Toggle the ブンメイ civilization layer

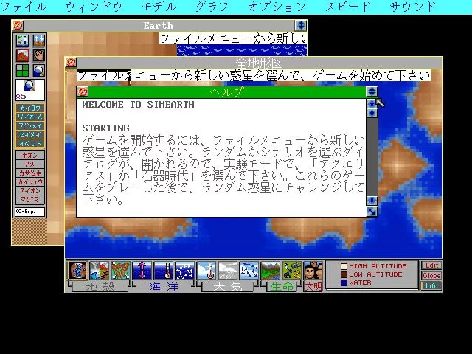(x=30, y=126)
